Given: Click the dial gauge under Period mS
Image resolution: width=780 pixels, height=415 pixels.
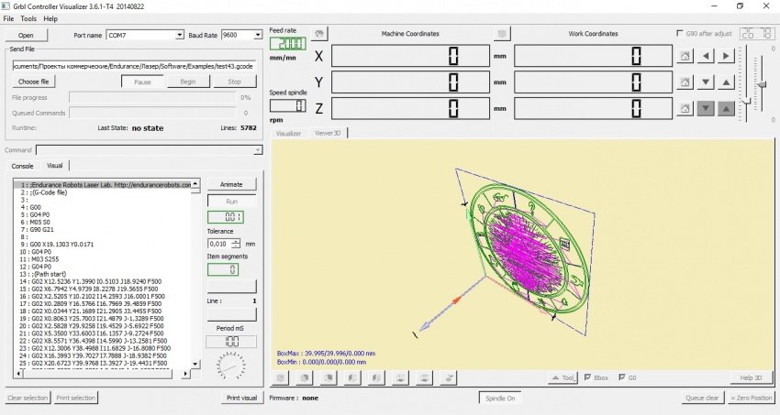Looking at the screenshot, I should coord(231,366).
